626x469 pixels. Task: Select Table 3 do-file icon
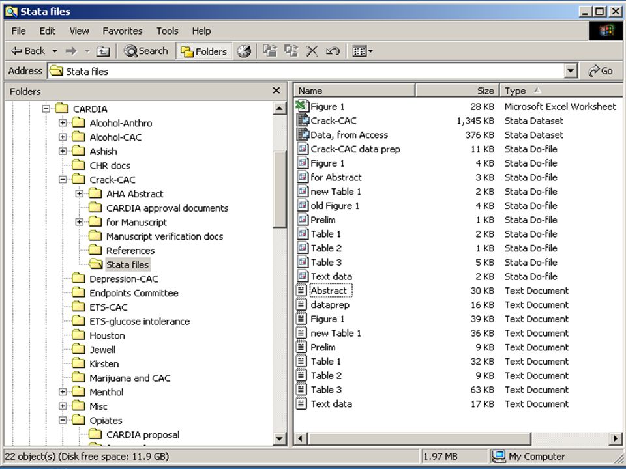[302, 262]
